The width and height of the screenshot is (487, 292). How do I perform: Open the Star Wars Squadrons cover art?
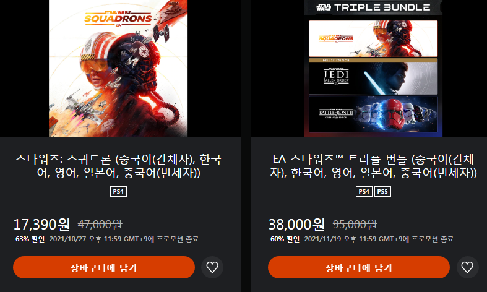118,69
